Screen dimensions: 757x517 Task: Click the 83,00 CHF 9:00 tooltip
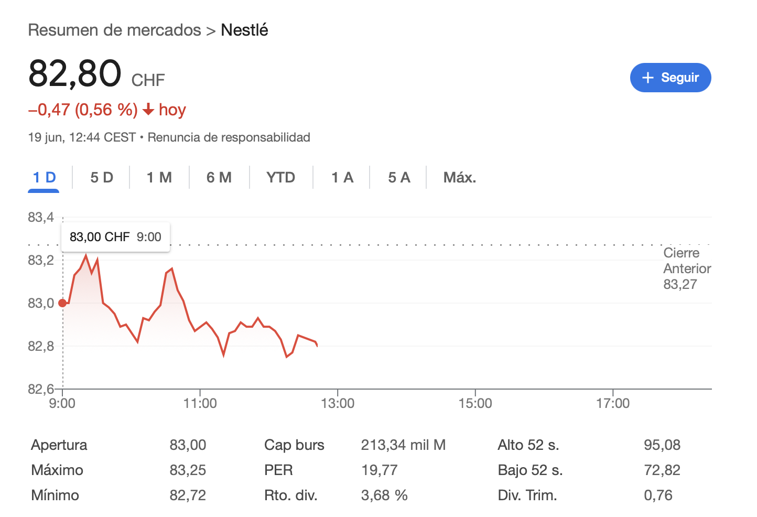click(115, 237)
